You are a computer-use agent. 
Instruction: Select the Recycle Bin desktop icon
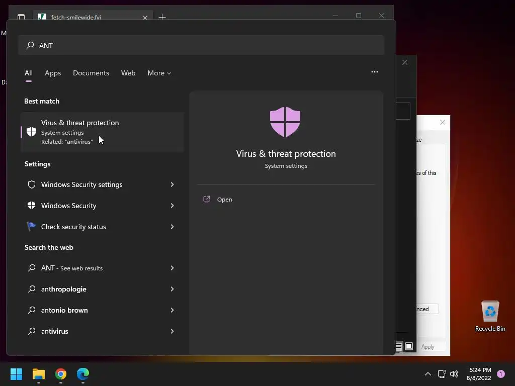[490, 316]
